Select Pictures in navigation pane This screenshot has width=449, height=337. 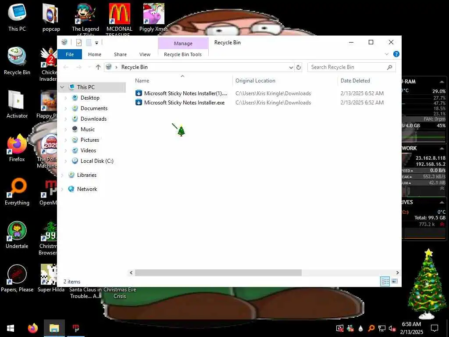(89, 140)
